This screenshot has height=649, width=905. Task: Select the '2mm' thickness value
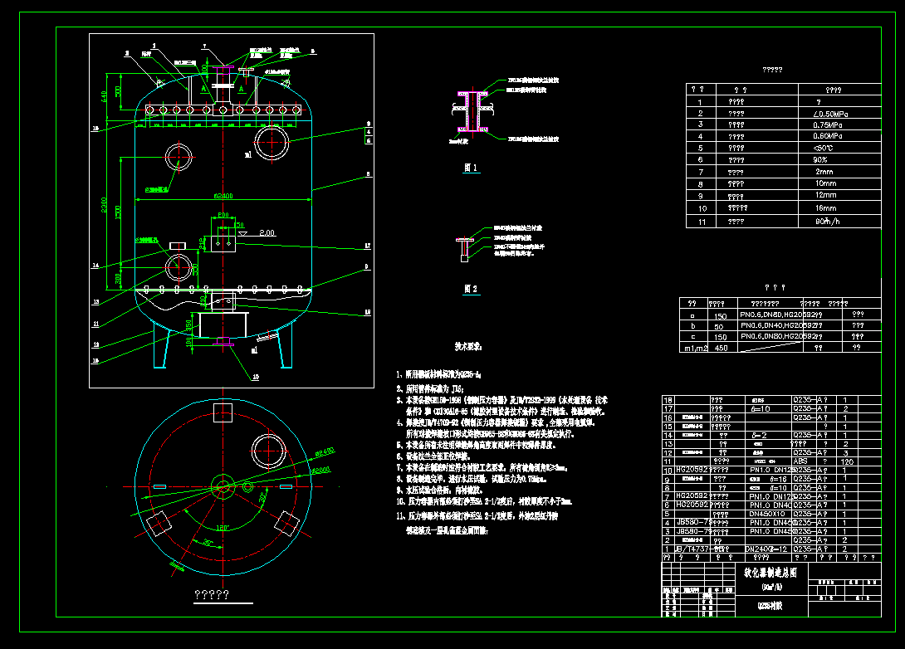click(x=824, y=172)
